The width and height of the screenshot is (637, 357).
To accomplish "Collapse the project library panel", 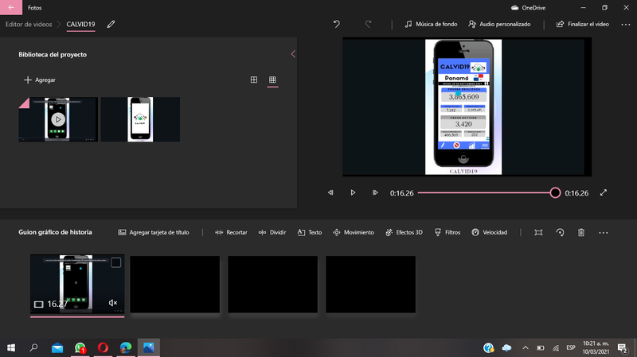I will [x=293, y=54].
